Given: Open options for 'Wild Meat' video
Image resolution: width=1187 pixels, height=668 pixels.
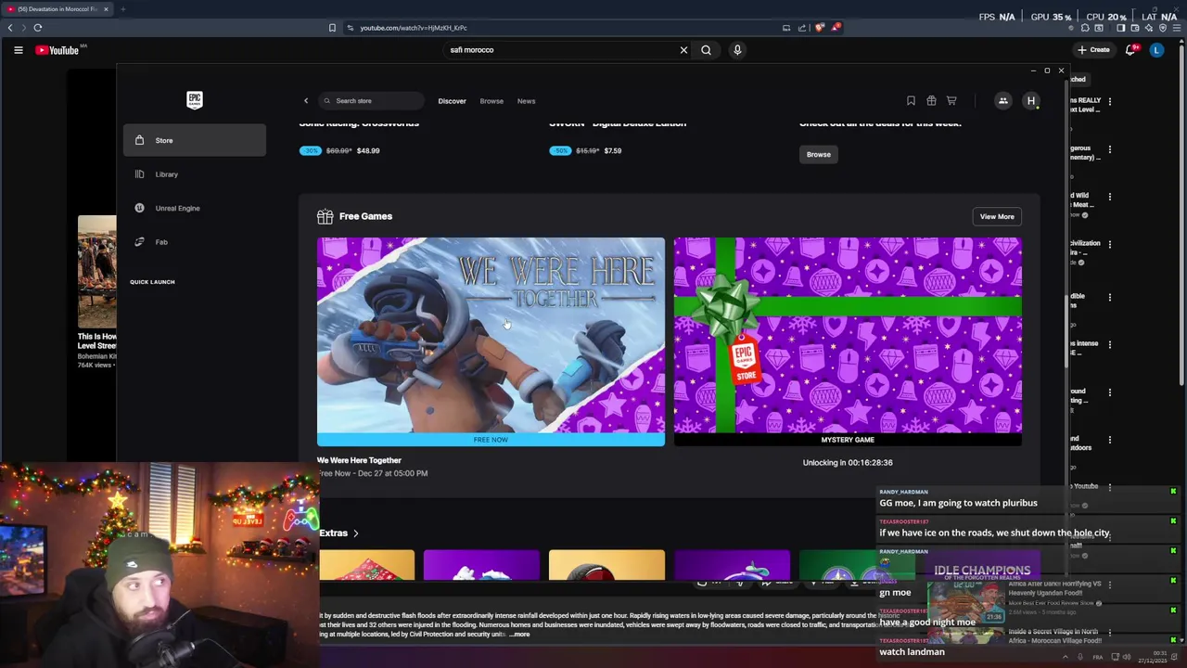Looking at the screenshot, I should pos(1109,197).
